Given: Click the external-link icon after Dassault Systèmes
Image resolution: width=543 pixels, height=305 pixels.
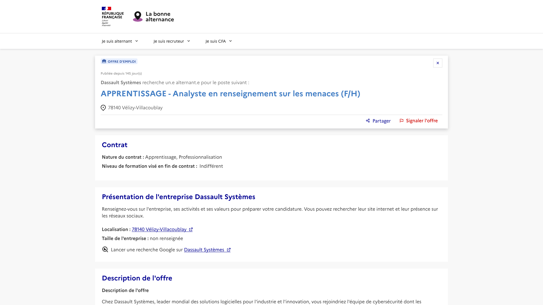Looking at the screenshot, I should click(x=229, y=250).
